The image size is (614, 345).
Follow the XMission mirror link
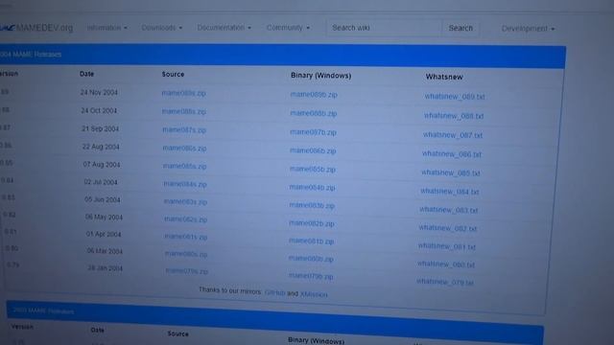[314, 294]
